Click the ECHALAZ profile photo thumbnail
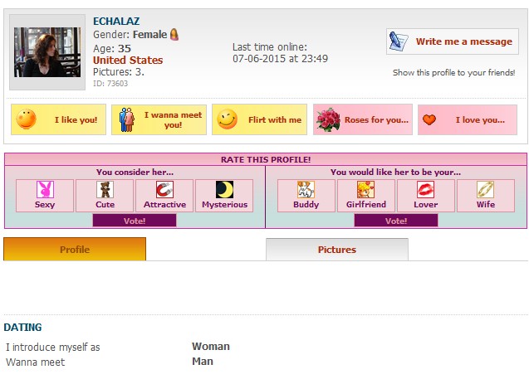This screenshot has height=384, width=529. click(x=47, y=52)
